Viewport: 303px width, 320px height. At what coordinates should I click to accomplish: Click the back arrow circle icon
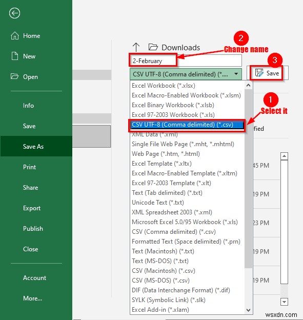click(14, 13)
